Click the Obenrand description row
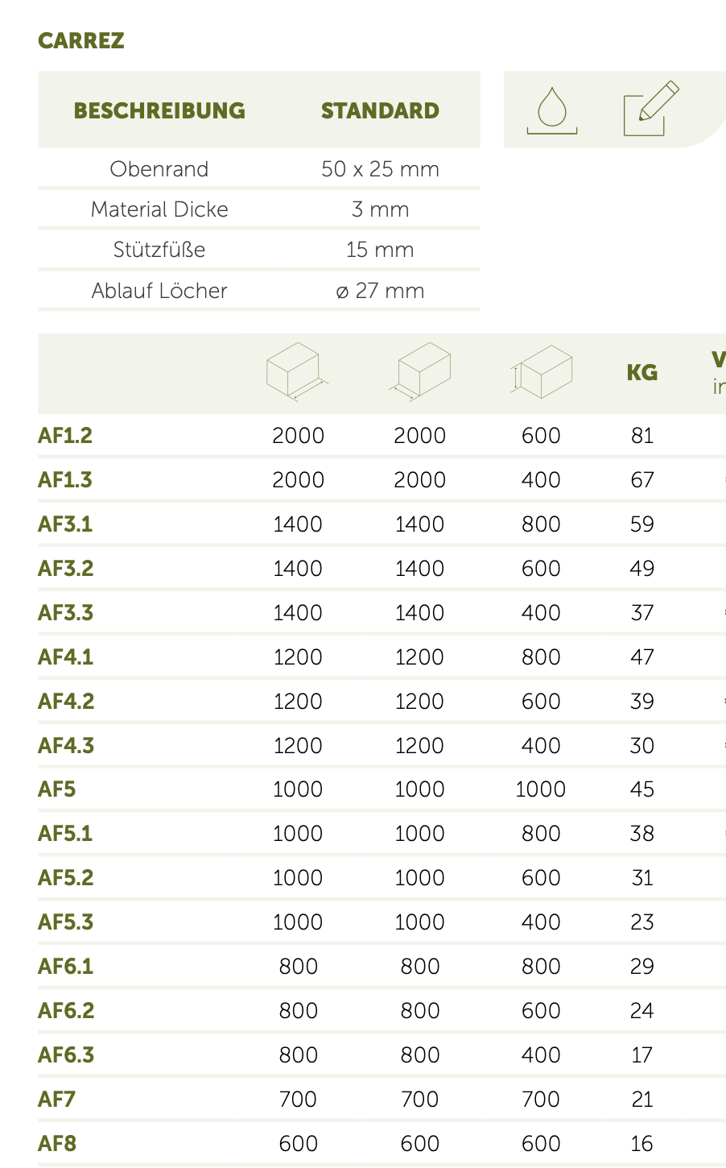 point(159,169)
